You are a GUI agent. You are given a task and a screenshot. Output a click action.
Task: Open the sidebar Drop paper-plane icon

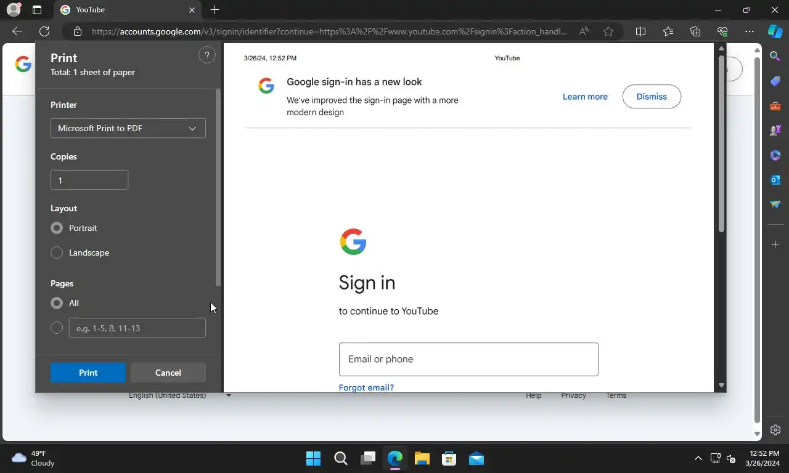click(775, 204)
